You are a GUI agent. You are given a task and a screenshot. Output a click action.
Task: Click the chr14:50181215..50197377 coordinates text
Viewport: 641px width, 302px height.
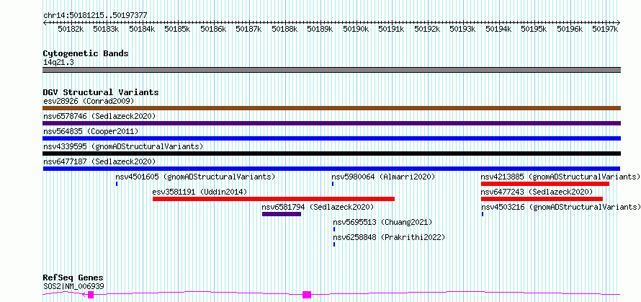pos(95,16)
